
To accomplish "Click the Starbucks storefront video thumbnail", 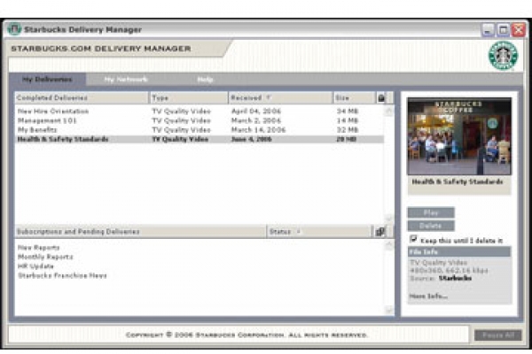I will (x=459, y=136).
